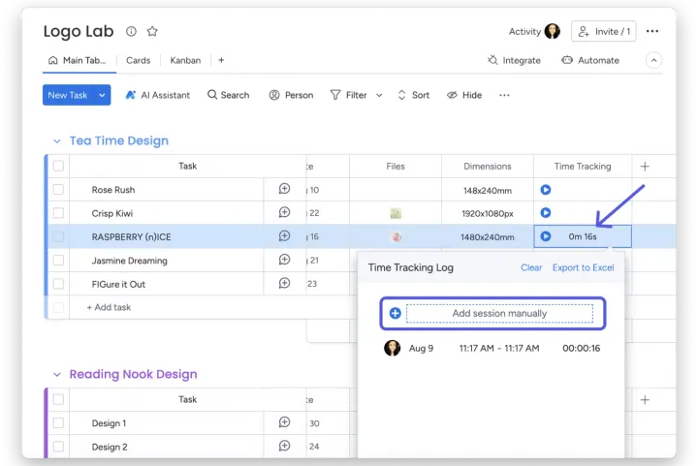Viewport: 698px width, 466px height.
Task: Open updates for RASPBERRY (n)ICE
Action: point(284,236)
